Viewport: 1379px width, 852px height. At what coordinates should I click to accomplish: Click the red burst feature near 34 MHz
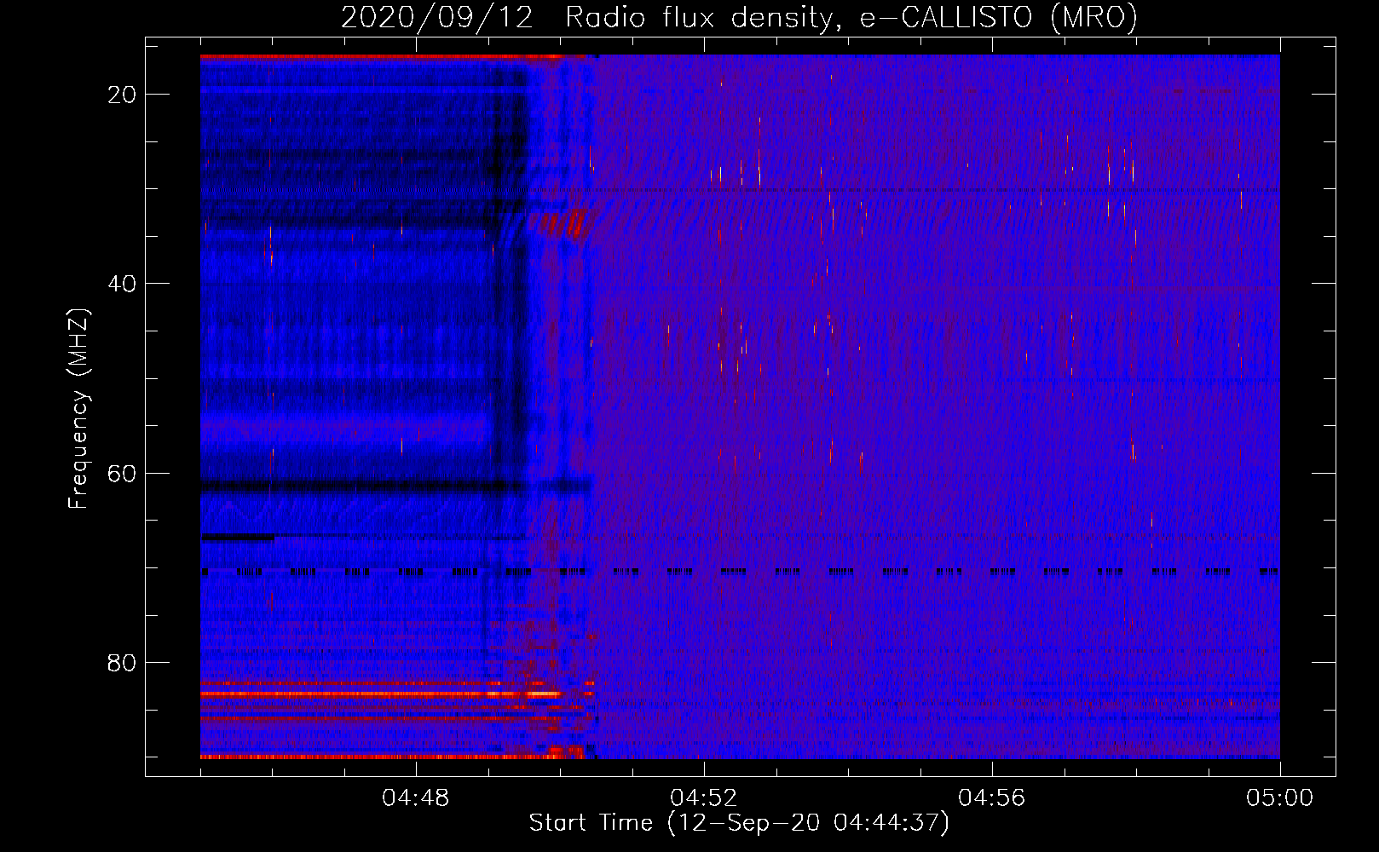[563, 224]
